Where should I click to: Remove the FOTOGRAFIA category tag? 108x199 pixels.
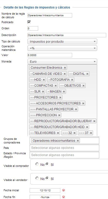[x=72, y=80]
